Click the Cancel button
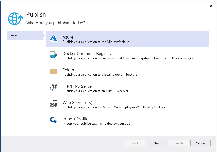 200,143
